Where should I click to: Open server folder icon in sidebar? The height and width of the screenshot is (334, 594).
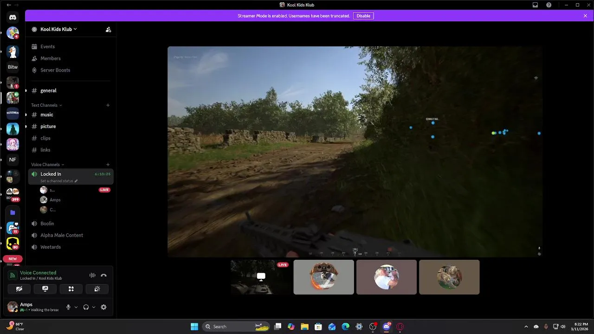click(13, 212)
